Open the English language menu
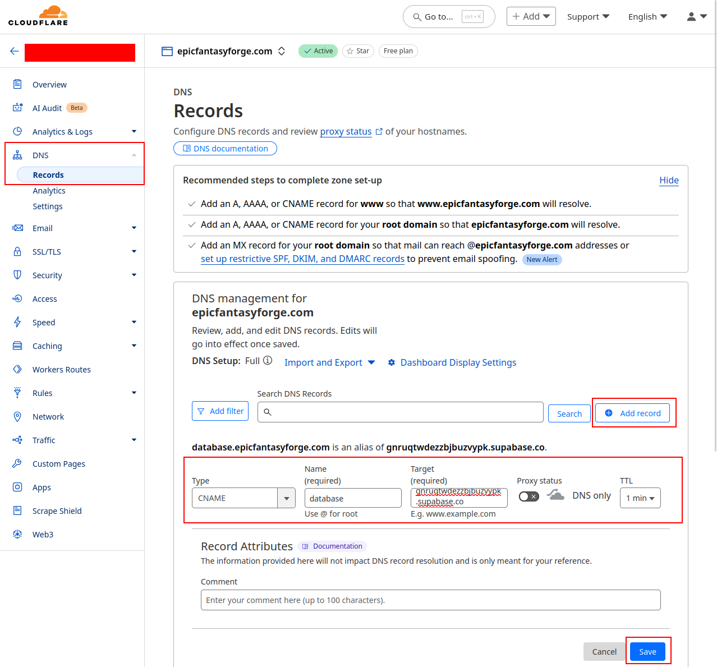 (647, 17)
